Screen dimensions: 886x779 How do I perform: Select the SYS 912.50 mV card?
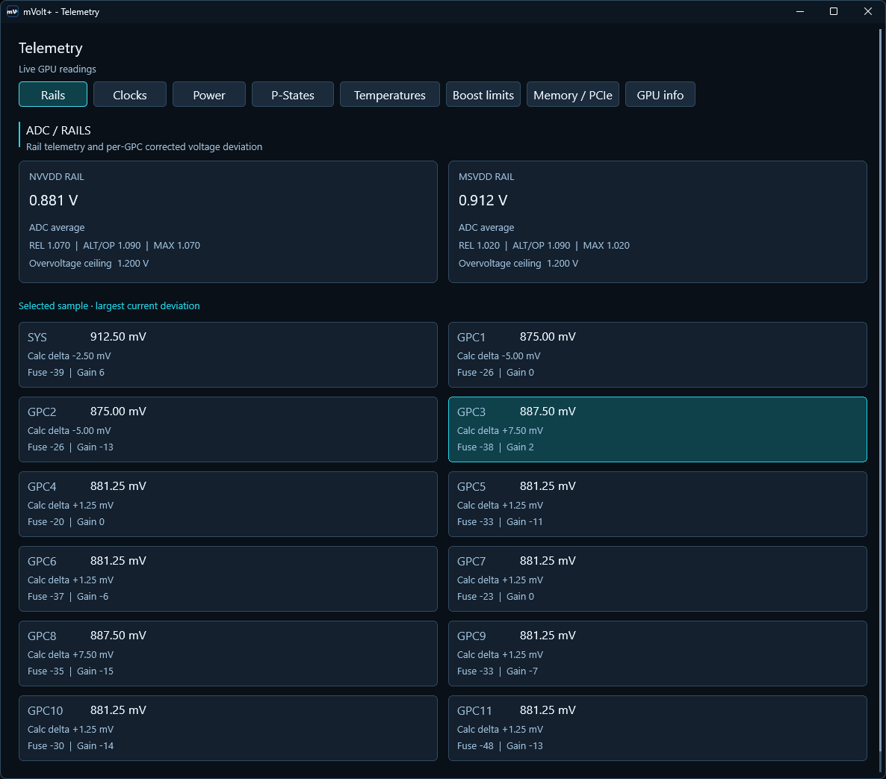point(229,355)
